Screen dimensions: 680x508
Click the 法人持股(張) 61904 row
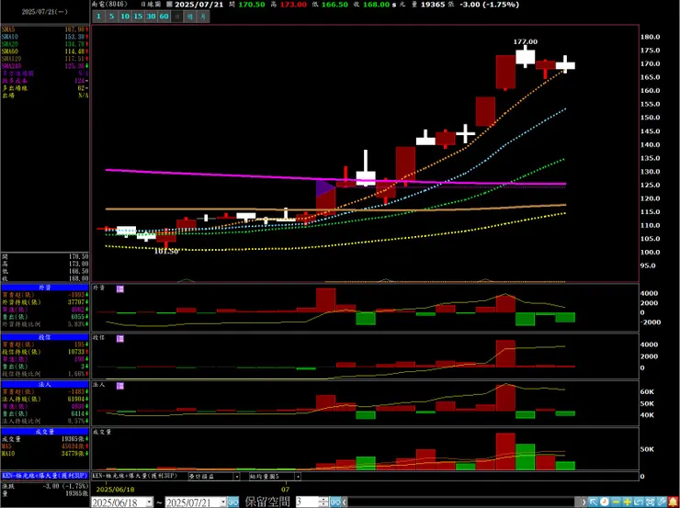point(45,399)
